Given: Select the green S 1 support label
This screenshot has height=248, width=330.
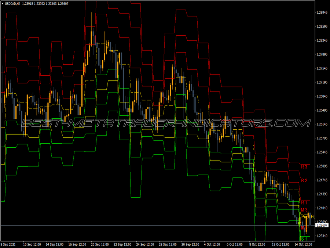Looking at the screenshot, I should [304, 239].
